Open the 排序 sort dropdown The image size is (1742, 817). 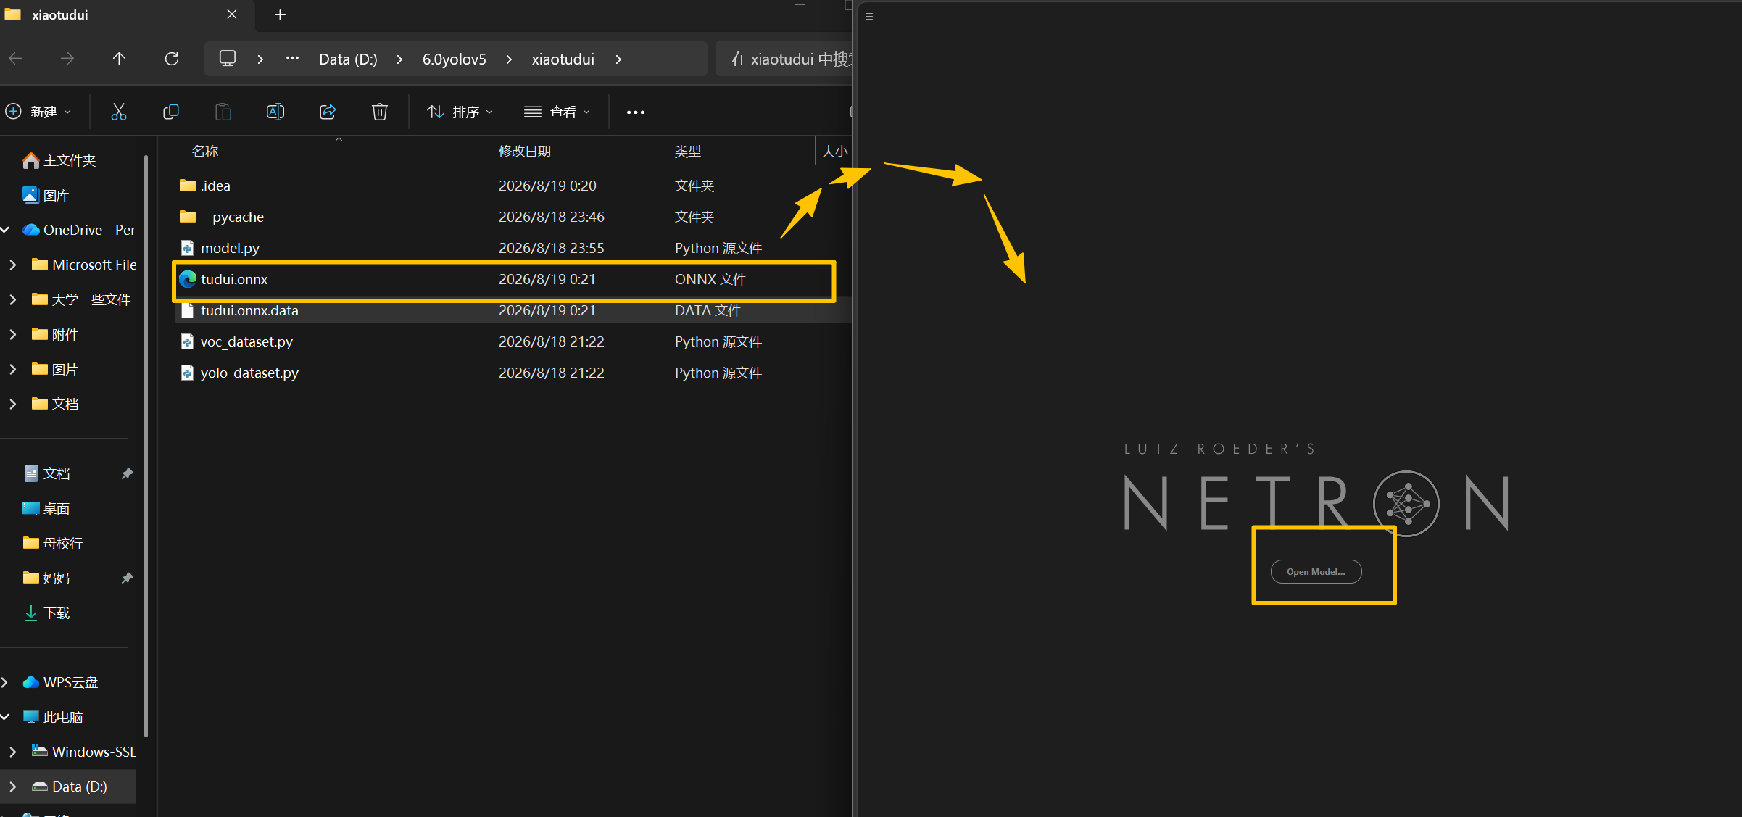(460, 112)
